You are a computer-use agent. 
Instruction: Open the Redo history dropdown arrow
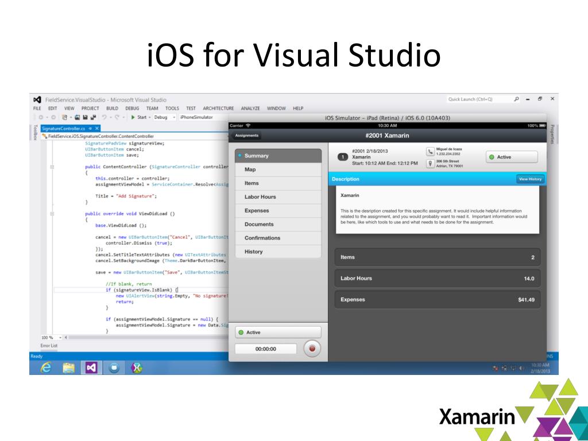tap(123, 117)
